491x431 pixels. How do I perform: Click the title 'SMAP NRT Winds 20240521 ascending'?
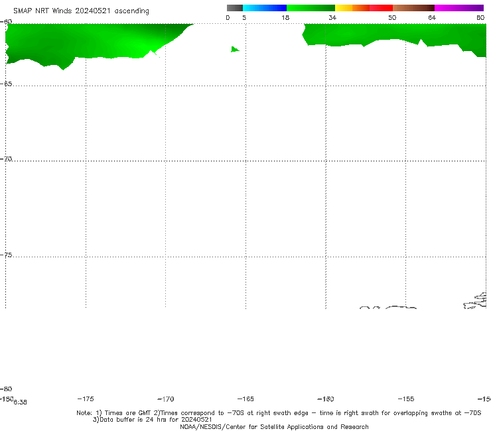[x=81, y=11]
